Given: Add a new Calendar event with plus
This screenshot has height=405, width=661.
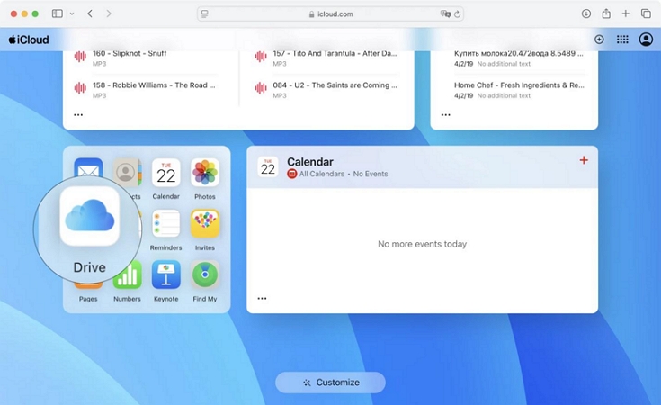Looking at the screenshot, I should point(584,160).
